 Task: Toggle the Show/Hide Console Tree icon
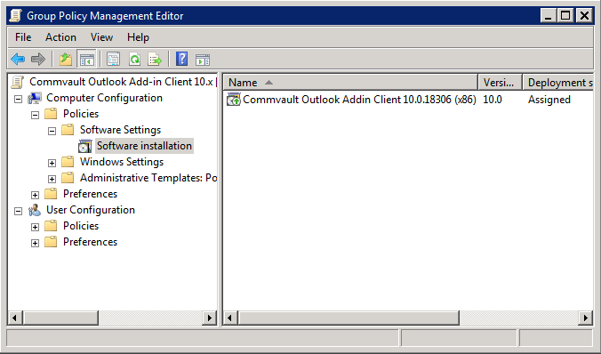click(86, 60)
